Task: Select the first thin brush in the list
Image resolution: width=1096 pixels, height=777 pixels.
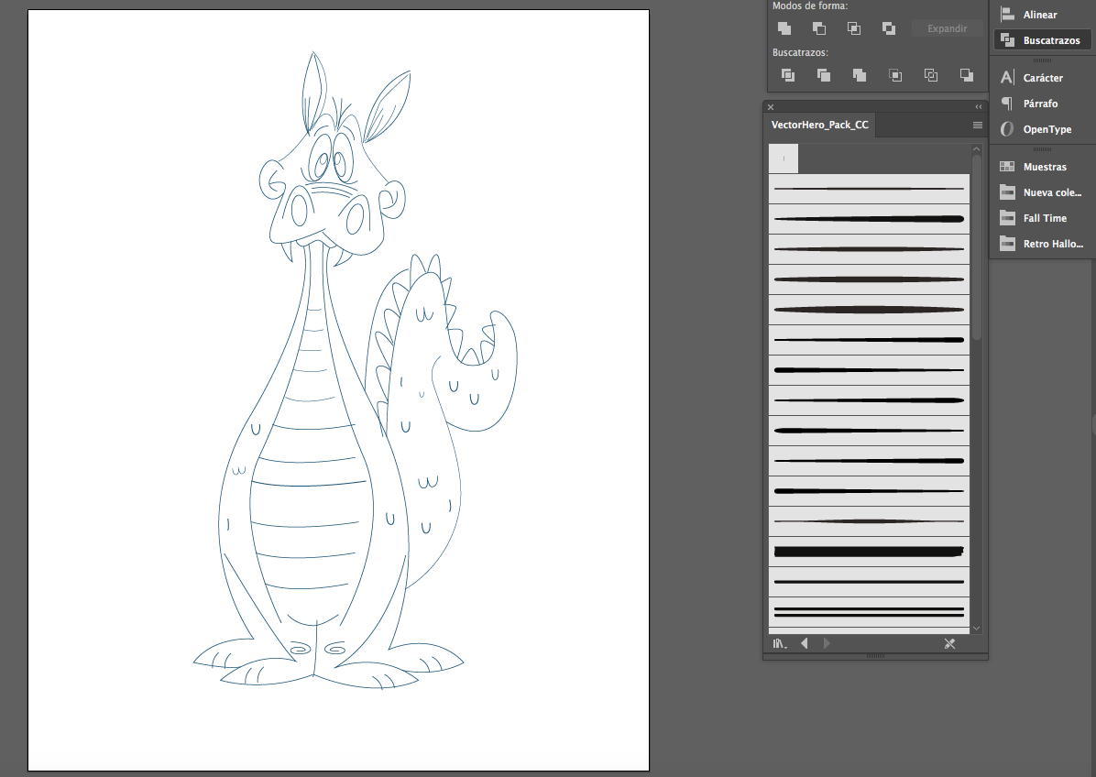Action: click(x=869, y=189)
